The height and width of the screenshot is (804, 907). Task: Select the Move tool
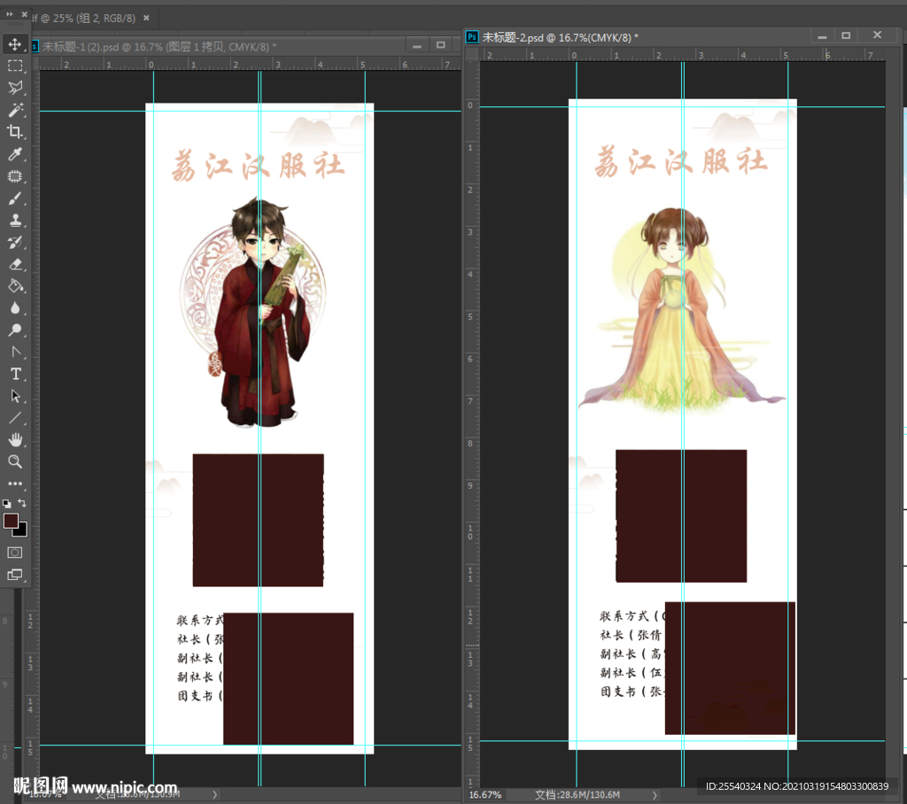tap(15, 44)
